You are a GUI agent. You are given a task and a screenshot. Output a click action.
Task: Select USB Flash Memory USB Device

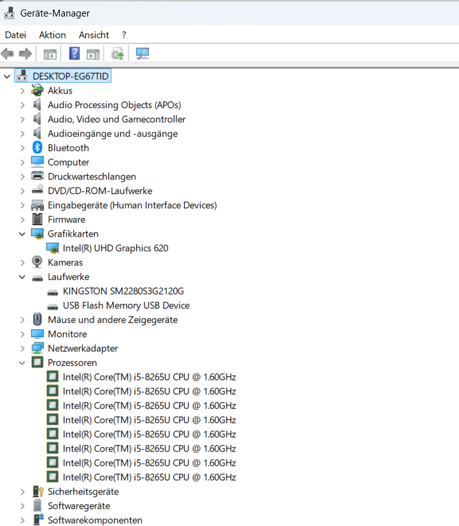point(126,305)
